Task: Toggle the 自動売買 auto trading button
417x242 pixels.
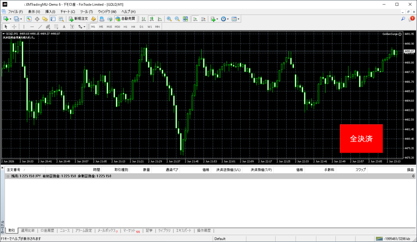Action: click(x=126, y=19)
